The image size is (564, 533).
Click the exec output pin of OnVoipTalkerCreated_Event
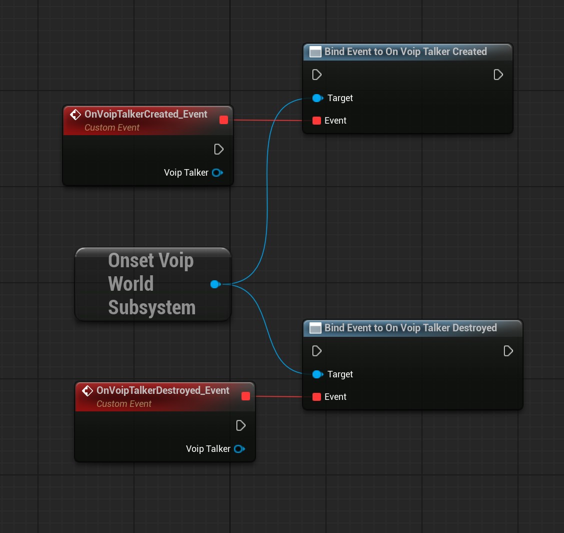click(x=218, y=149)
